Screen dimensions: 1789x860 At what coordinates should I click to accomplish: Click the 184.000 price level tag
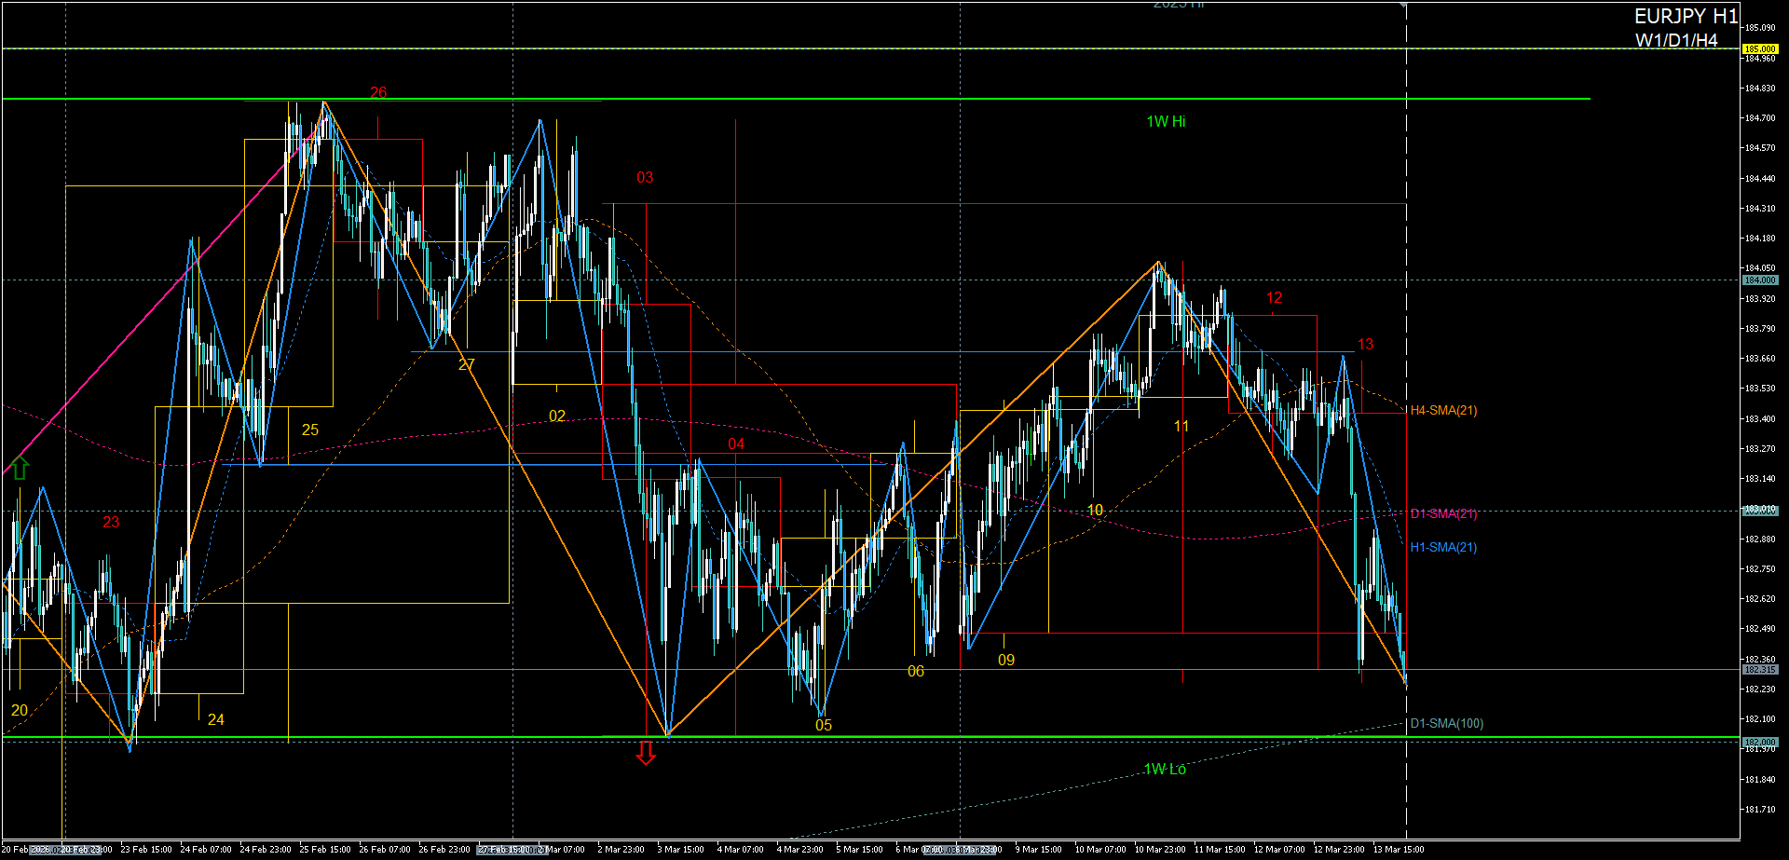(x=1759, y=280)
